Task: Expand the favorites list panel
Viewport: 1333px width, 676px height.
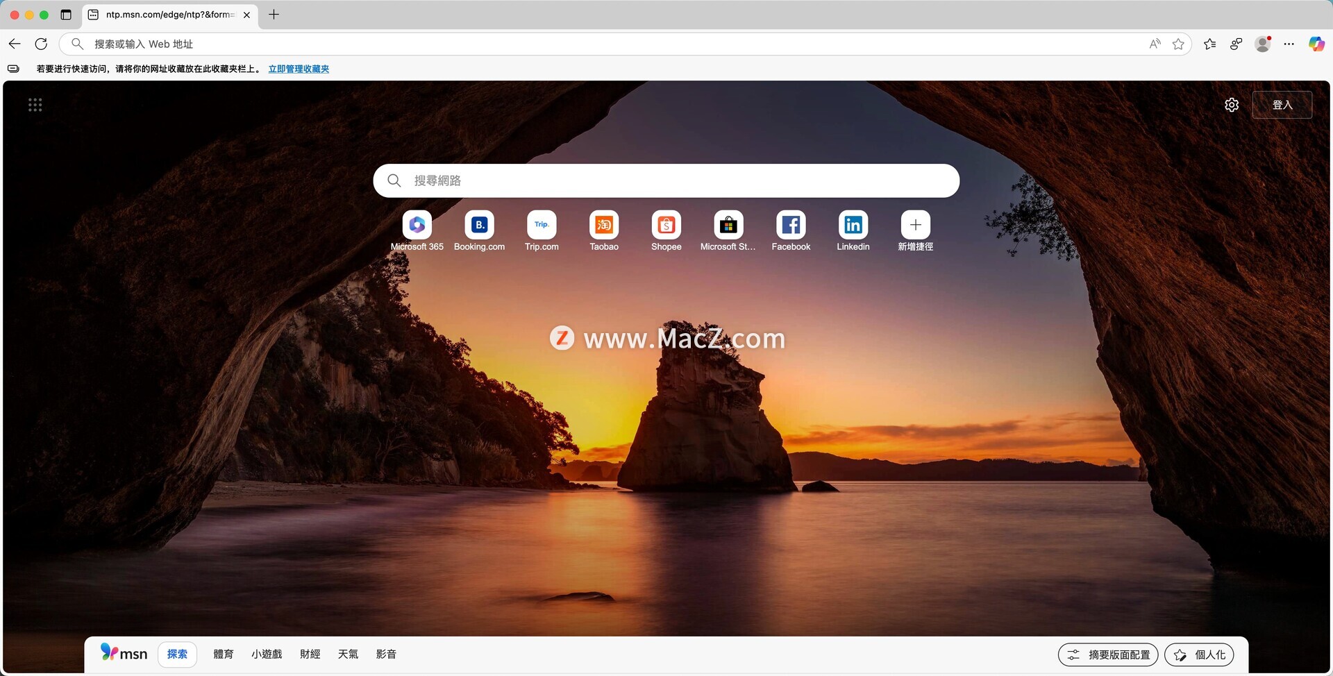Action: click(x=1209, y=44)
